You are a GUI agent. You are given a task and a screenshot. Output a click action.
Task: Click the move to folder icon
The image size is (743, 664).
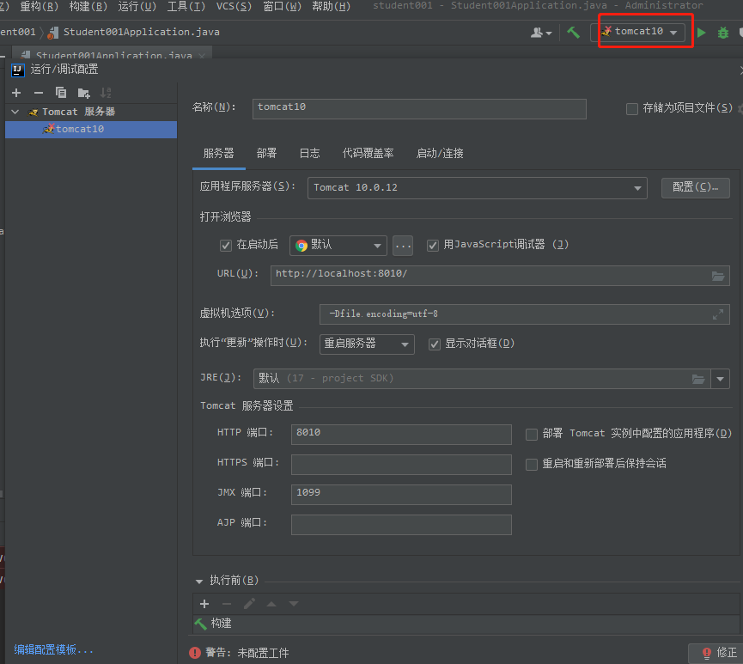[84, 93]
